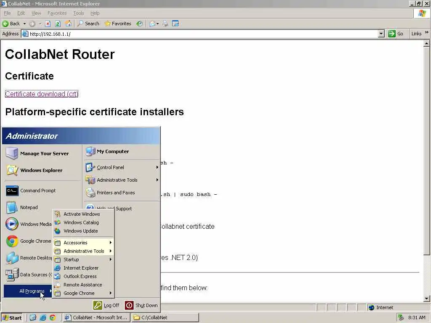Click the page scrollbar up arrow

click(426, 43)
